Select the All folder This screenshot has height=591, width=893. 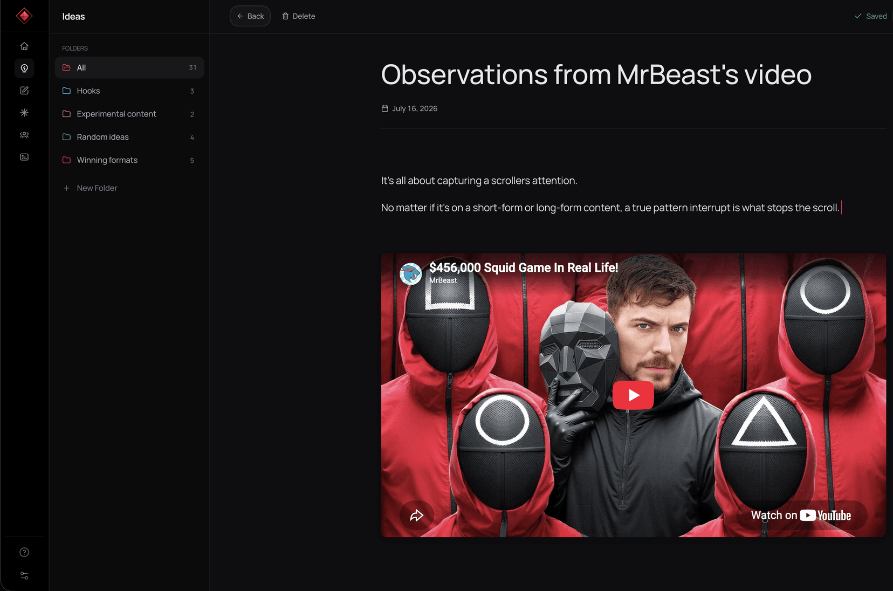(x=129, y=68)
